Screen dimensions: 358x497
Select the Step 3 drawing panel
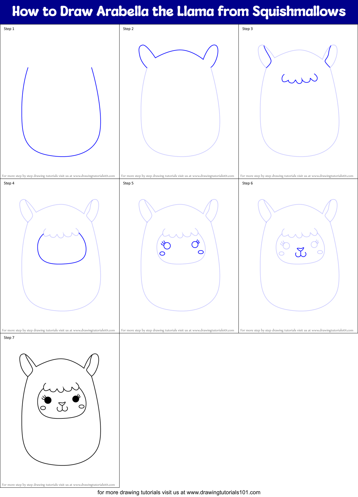point(298,102)
